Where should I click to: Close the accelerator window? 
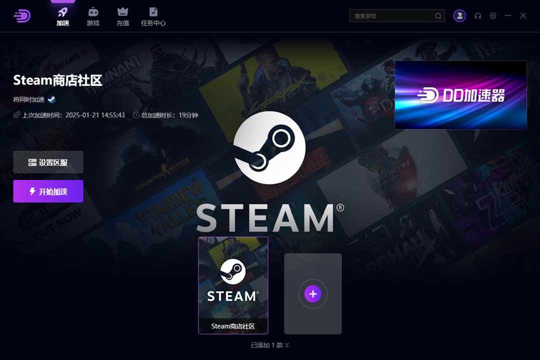click(x=523, y=15)
